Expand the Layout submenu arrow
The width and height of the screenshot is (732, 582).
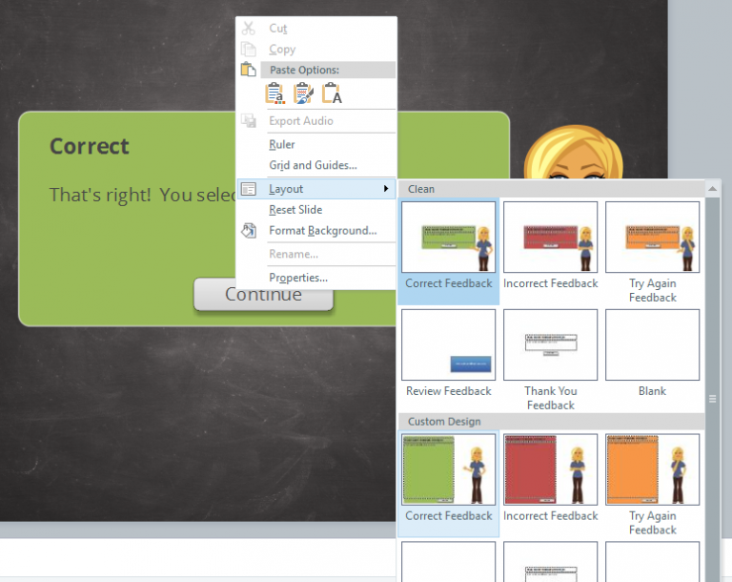386,189
